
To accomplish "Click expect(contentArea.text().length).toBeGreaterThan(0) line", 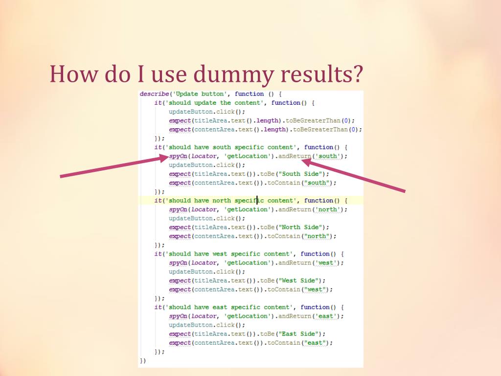I will [x=265, y=129].
